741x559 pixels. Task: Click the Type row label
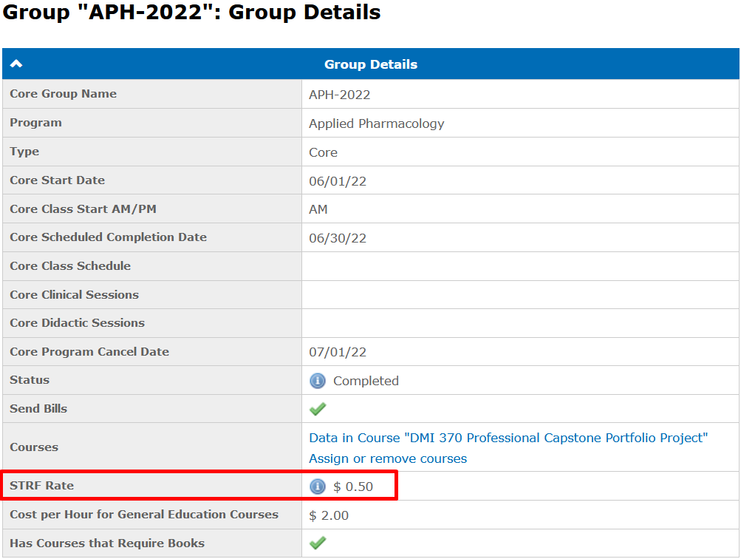click(x=24, y=152)
